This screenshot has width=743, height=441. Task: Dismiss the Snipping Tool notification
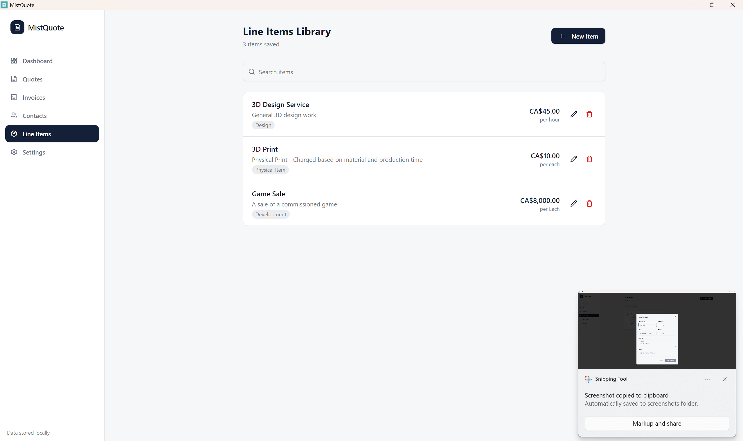(724, 379)
